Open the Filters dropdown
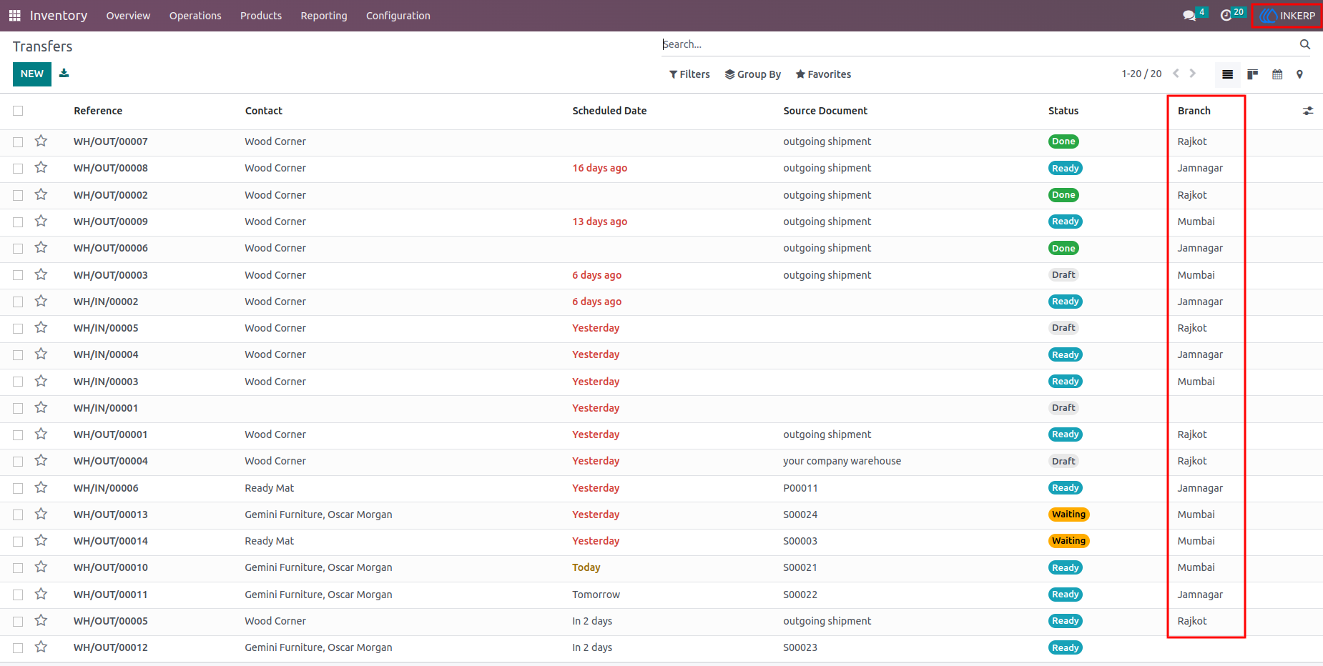This screenshot has width=1323, height=666. (x=689, y=74)
